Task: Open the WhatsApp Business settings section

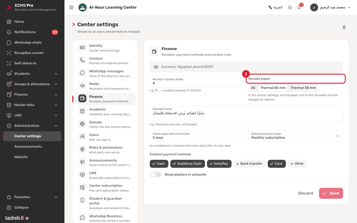Action: click(x=105, y=218)
